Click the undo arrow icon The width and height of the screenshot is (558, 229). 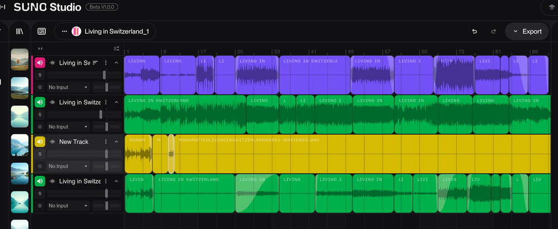474,31
